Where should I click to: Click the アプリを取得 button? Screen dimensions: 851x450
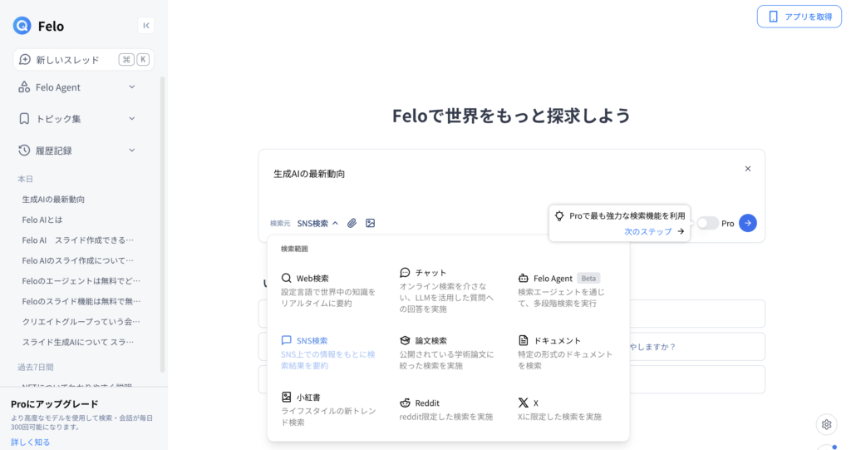[x=799, y=17]
